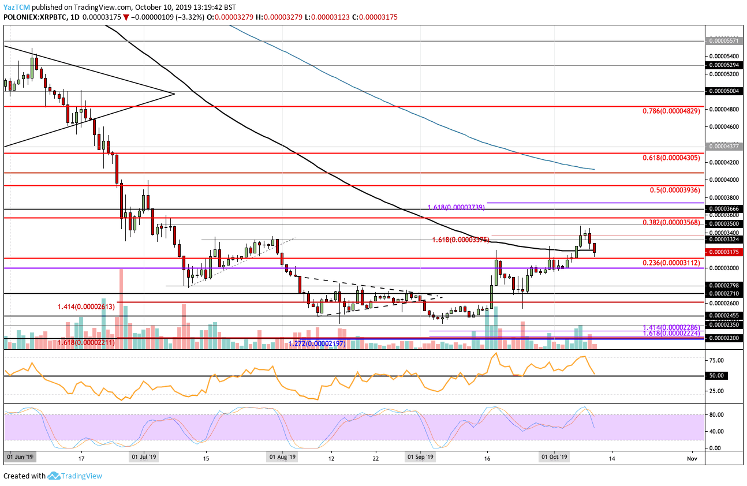Click the 0.00002455 price axis label
Screen dimensions: 747x486
click(725, 316)
